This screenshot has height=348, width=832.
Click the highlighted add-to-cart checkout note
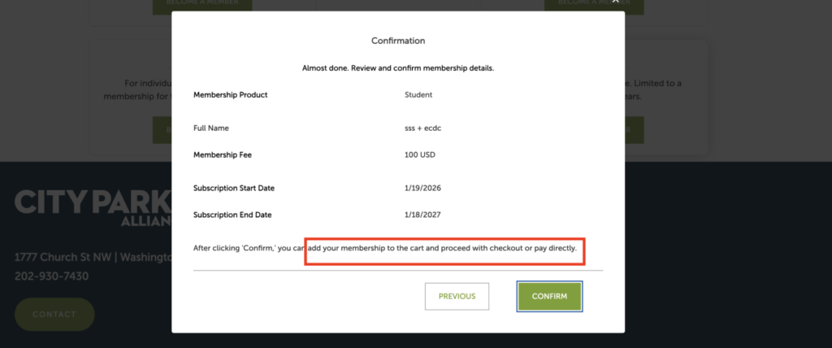coord(444,248)
